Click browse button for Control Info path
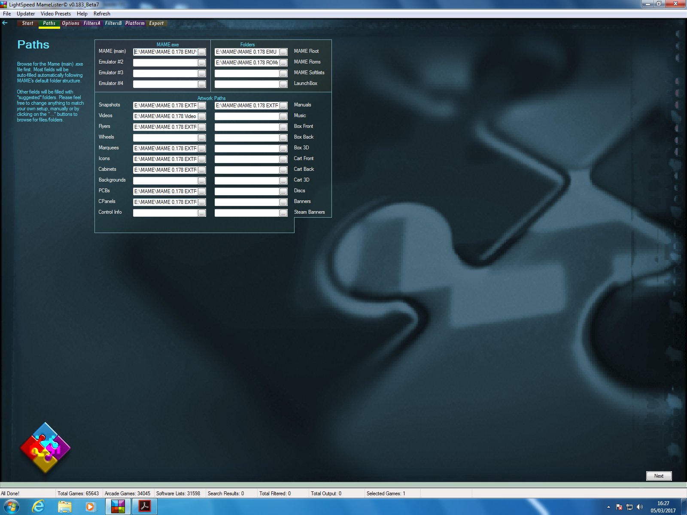The height and width of the screenshot is (515, 687). tap(202, 213)
